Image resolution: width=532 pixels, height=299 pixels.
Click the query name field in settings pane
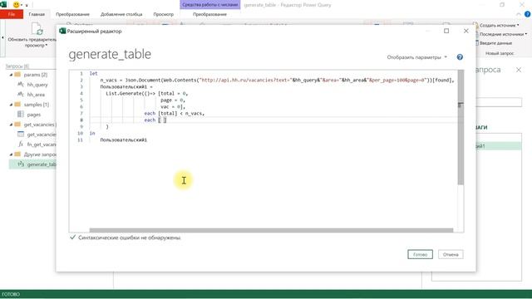[x=500, y=102]
